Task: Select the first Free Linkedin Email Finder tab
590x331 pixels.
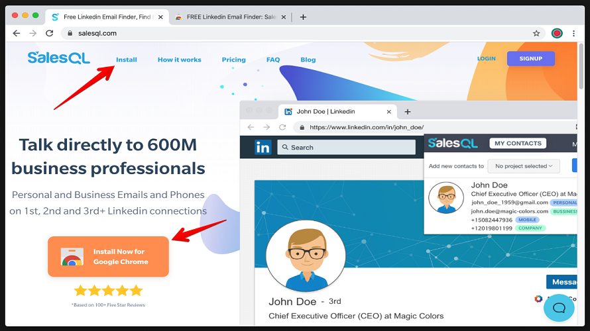Action: pos(107,17)
